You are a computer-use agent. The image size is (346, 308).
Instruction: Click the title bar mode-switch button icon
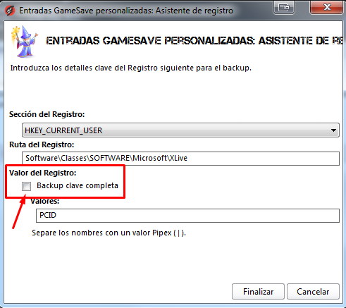[284, 7]
